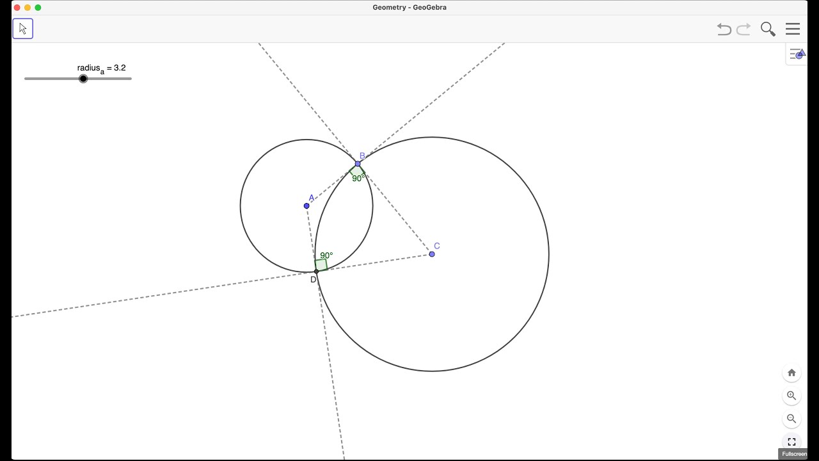Image resolution: width=819 pixels, height=461 pixels.
Task: Click the 90° angle marker at D
Action: tap(321, 265)
